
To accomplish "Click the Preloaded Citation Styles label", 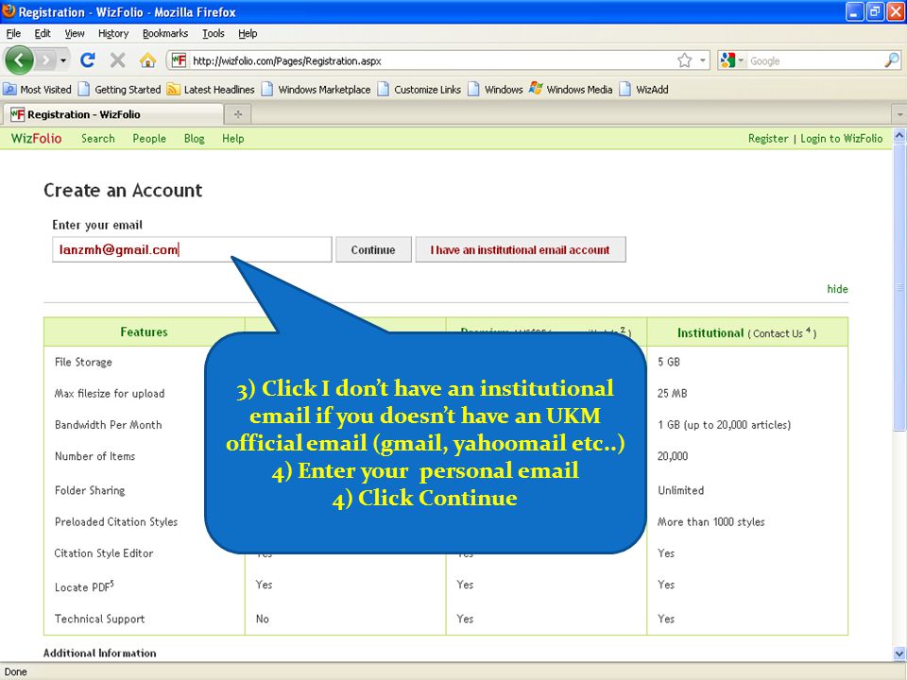I will point(115,521).
